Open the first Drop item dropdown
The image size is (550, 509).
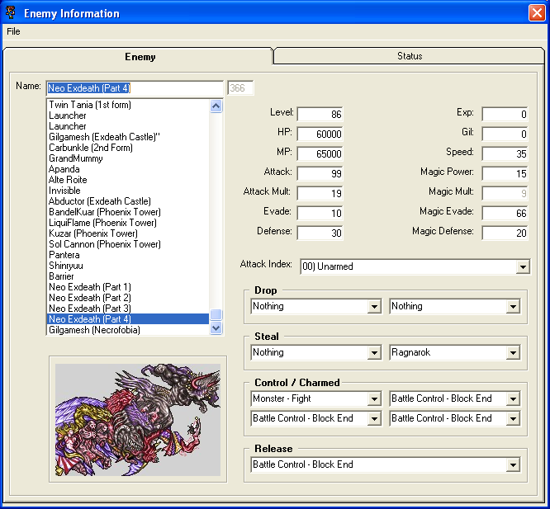374,307
